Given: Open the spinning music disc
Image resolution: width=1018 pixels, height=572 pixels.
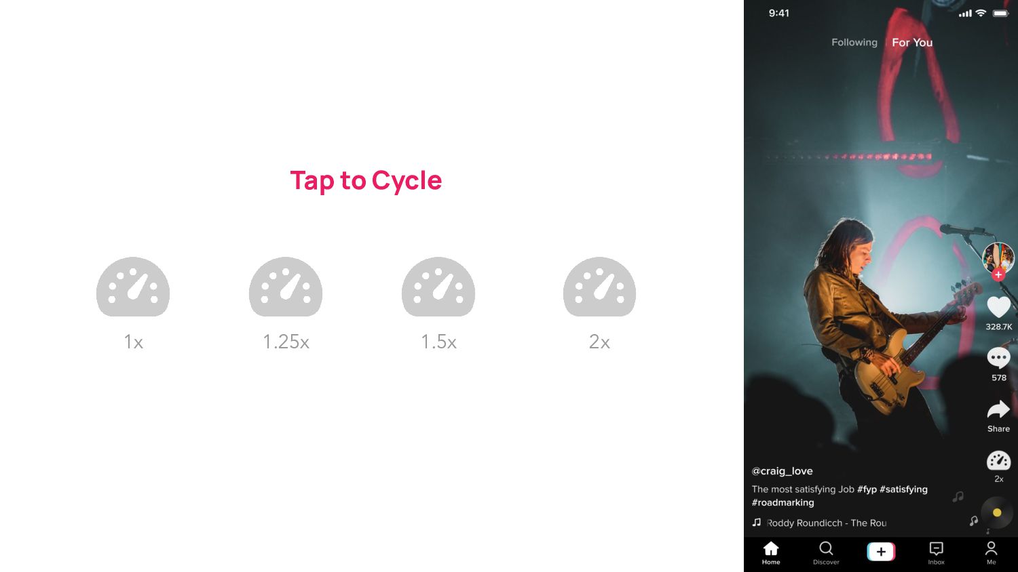Looking at the screenshot, I should pyautogui.click(x=997, y=513).
